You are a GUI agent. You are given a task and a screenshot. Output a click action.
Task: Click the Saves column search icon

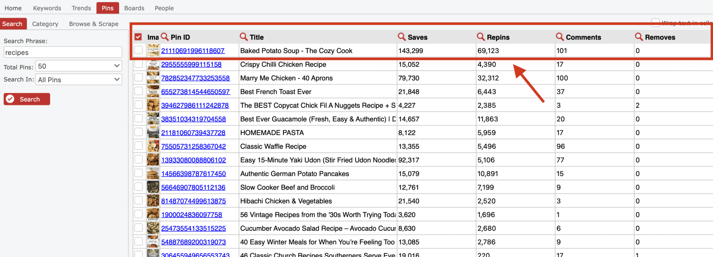(402, 37)
